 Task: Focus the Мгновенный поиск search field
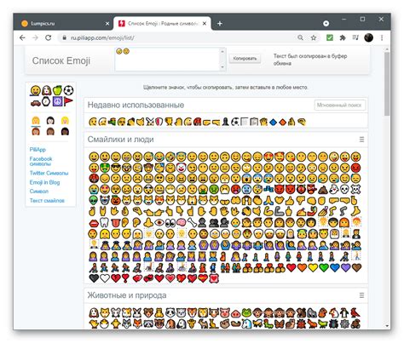(x=340, y=105)
